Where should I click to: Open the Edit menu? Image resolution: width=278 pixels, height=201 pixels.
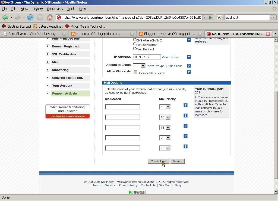coord(14,9)
